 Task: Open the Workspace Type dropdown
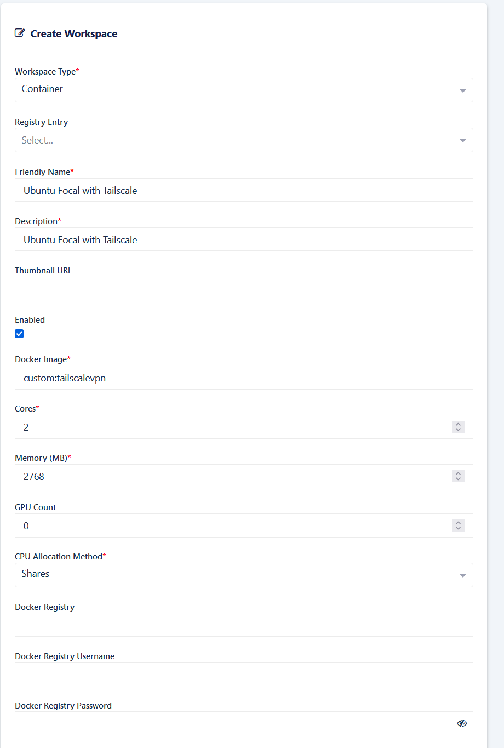(244, 90)
